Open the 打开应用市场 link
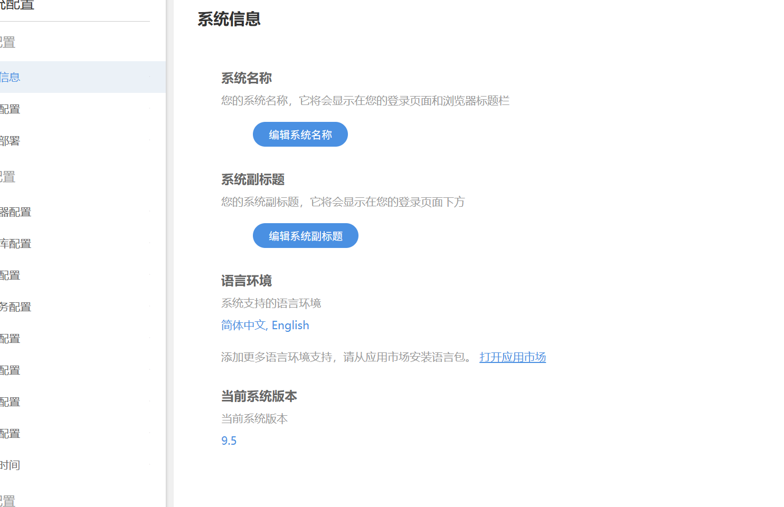Screen dimensions: 784x507 512,357
